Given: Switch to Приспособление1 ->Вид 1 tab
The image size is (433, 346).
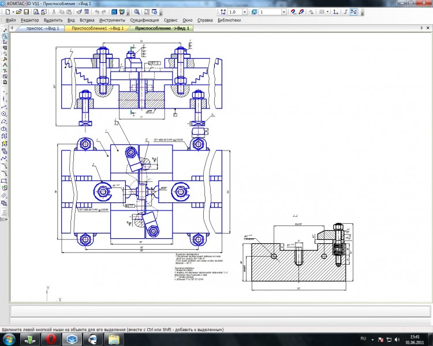Looking at the screenshot, I should point(98,28).
